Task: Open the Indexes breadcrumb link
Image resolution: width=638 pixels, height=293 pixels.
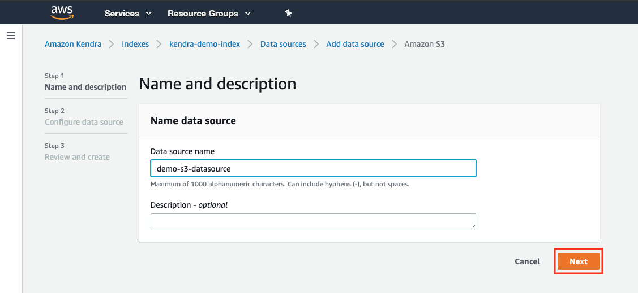Action: pyautogui.click(x=135, y=44)
